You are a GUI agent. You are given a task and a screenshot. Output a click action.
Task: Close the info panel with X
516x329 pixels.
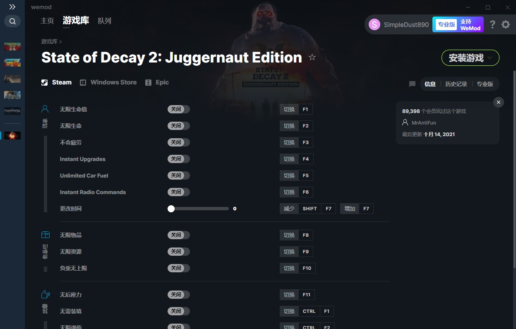(499, 102)
